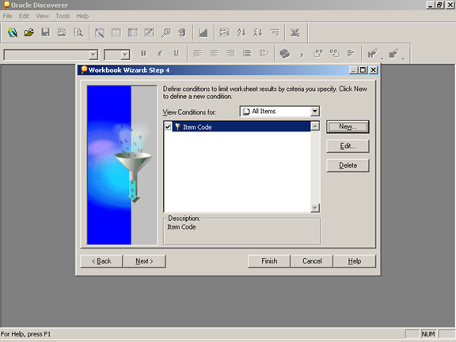Click conditions list scroll up arrow

point(315,126)
